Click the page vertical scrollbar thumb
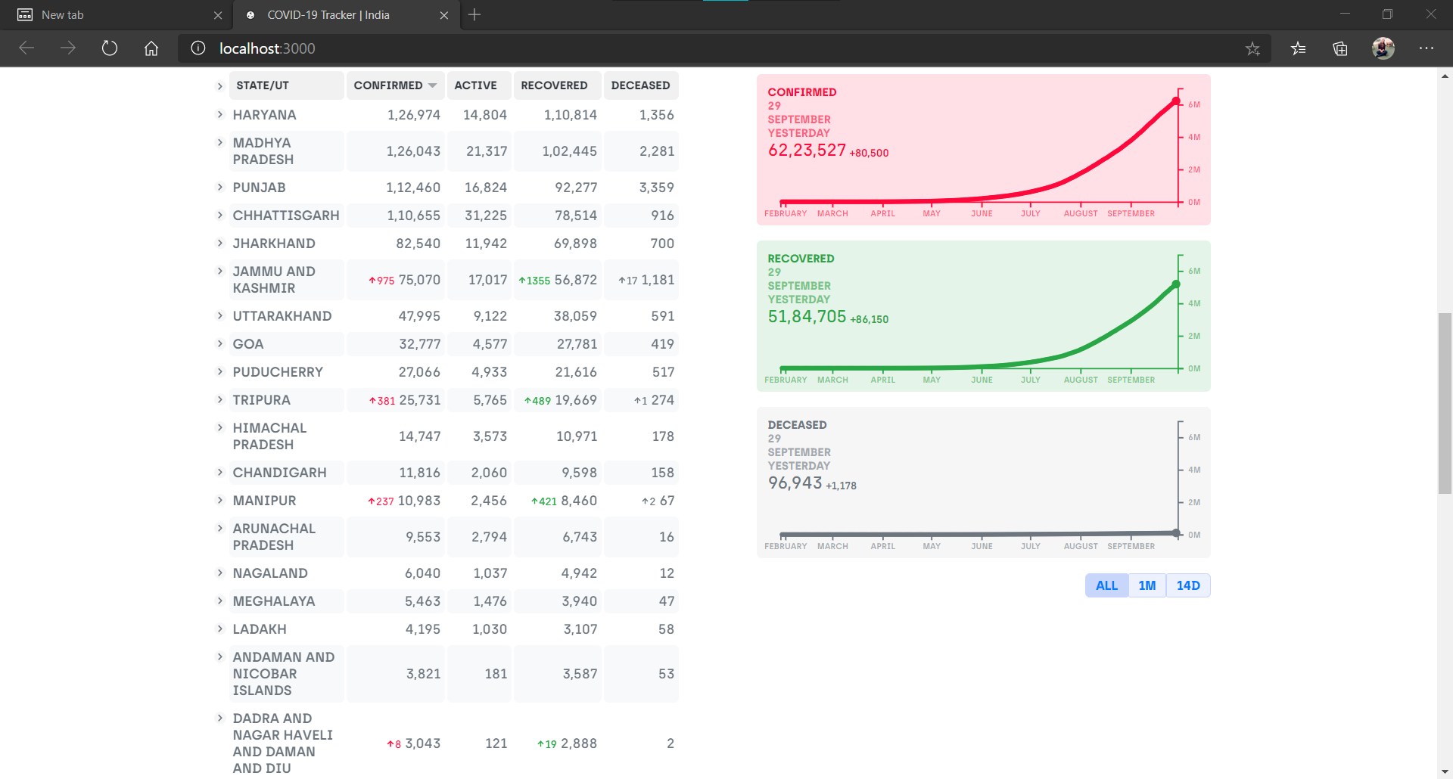 coord(1445,403)
